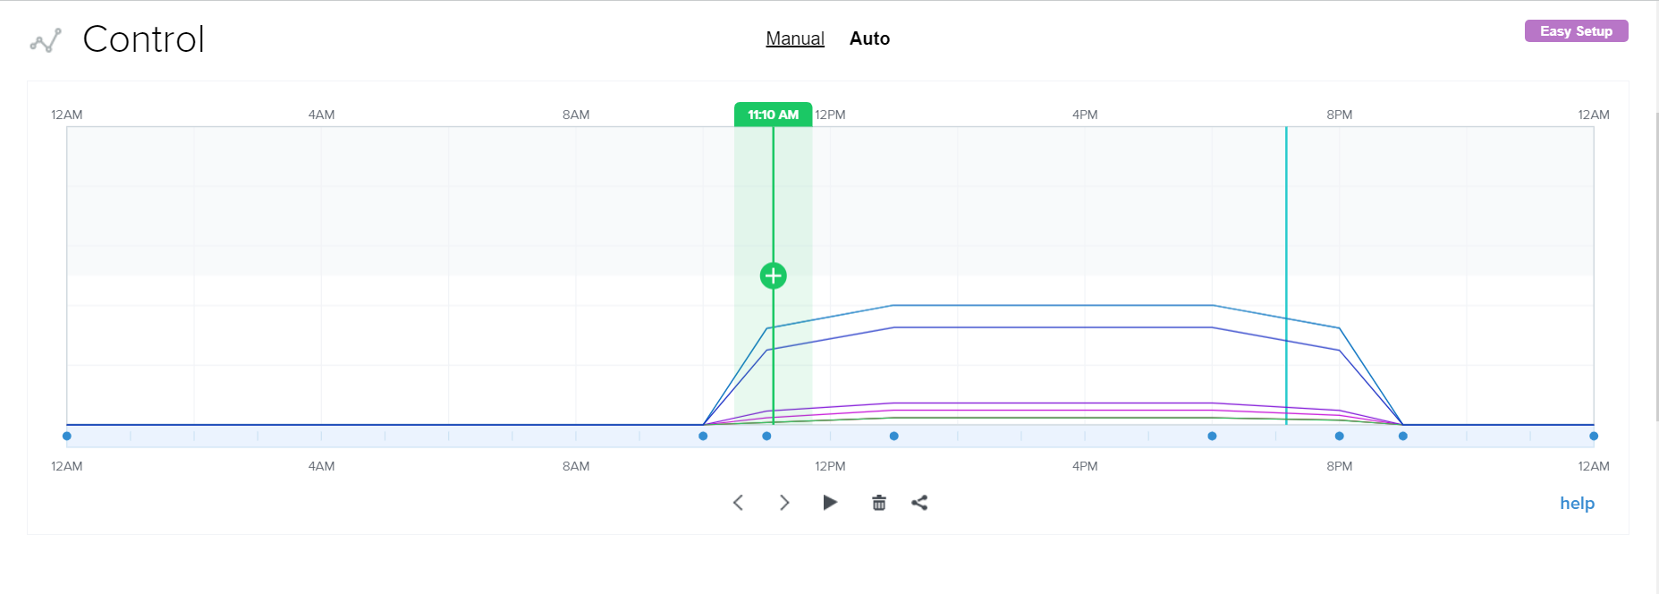This screenshot has height=594, width=1659.
Task: Click the green plus add-point icon
Action: tap(773, 276)
